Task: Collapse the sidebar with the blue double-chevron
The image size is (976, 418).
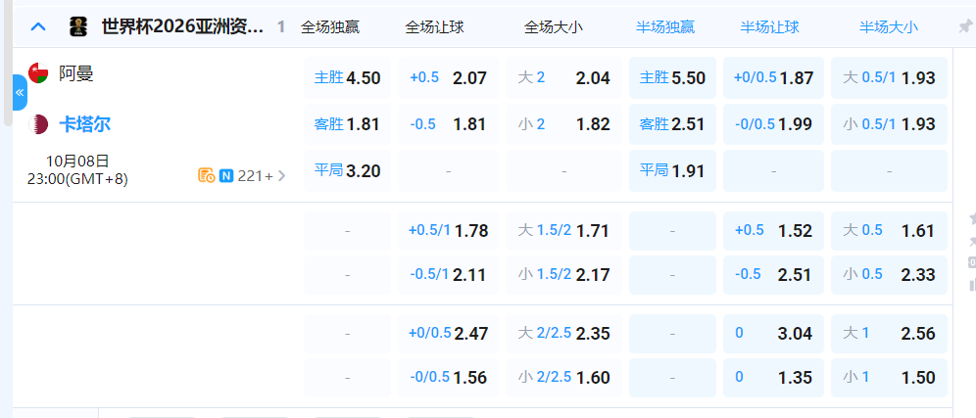Action: (20, 92)
